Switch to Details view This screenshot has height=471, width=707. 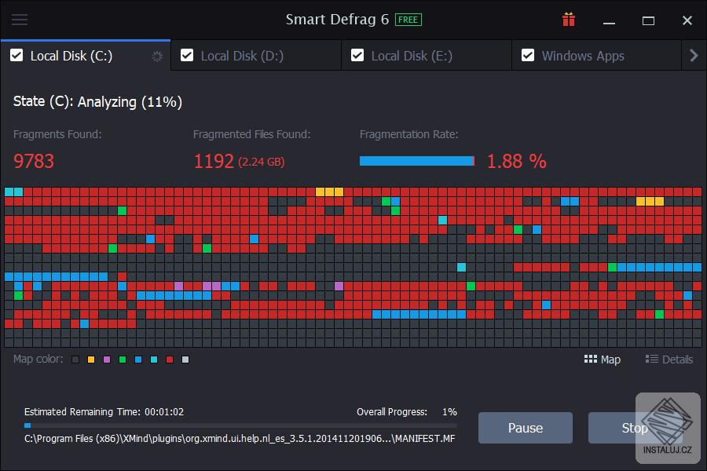coord(669,360)
